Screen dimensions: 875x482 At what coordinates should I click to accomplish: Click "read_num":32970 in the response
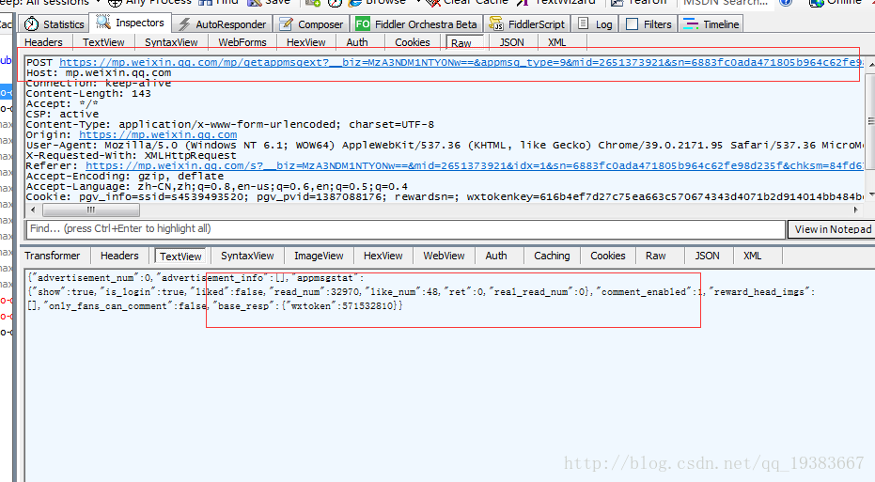click(315, 292)
